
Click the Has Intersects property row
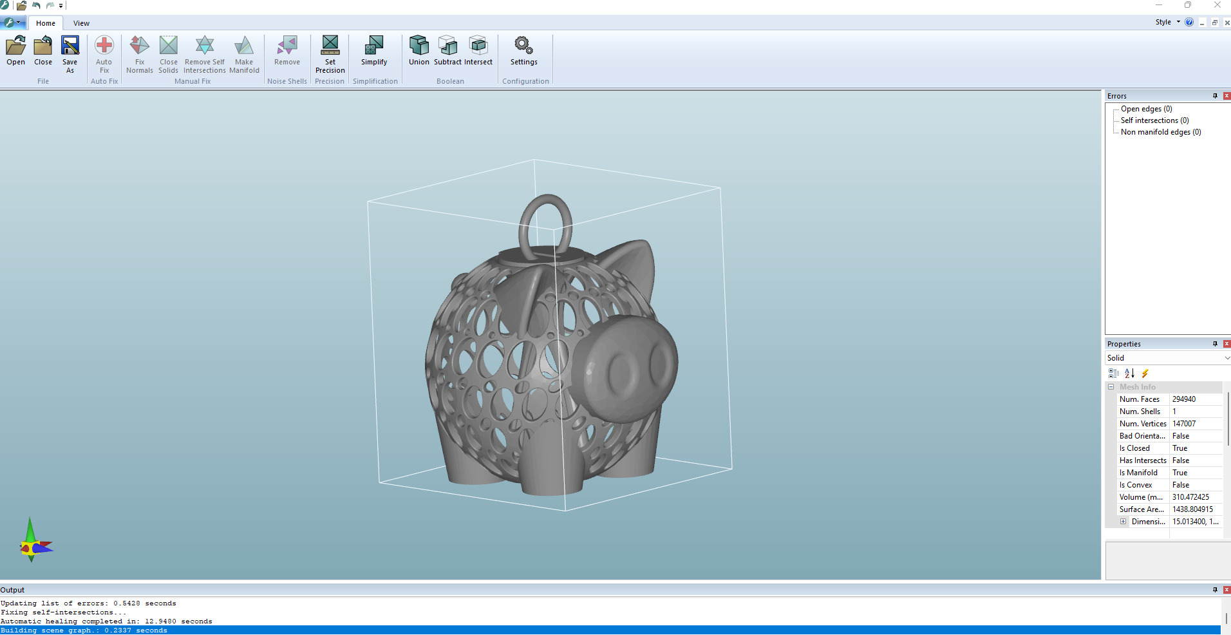(x=1169, y=460)
